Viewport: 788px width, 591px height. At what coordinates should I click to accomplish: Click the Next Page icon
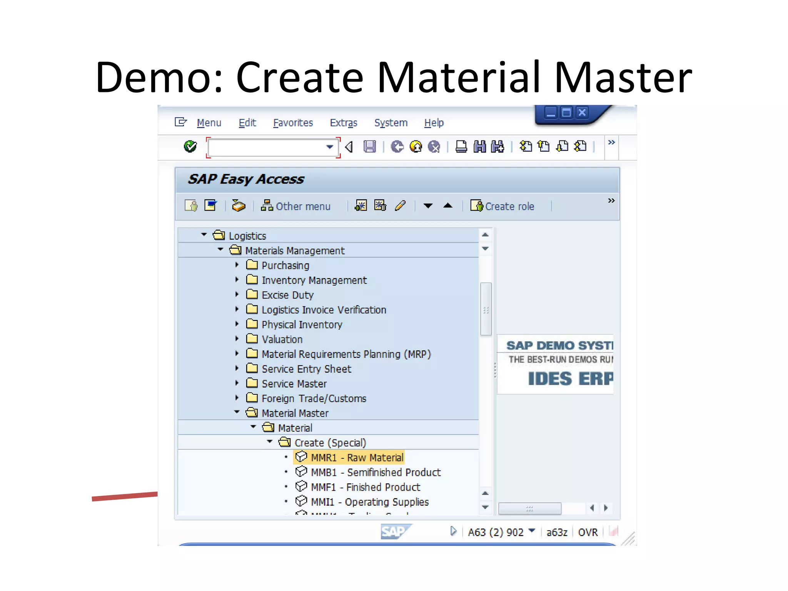[x=562, y=146]
